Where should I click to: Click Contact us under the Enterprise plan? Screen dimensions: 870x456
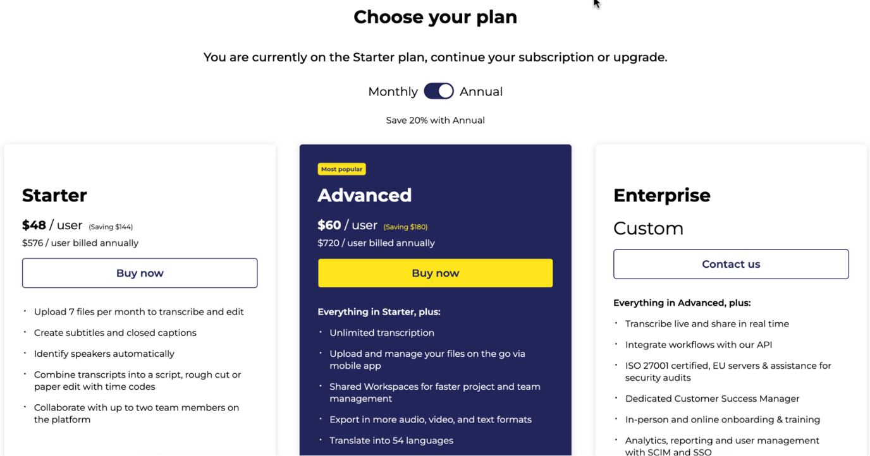[x=731, y=264]
